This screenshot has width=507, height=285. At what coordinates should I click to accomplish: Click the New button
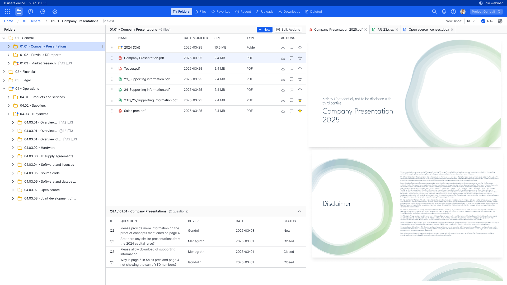click(264, 30)
